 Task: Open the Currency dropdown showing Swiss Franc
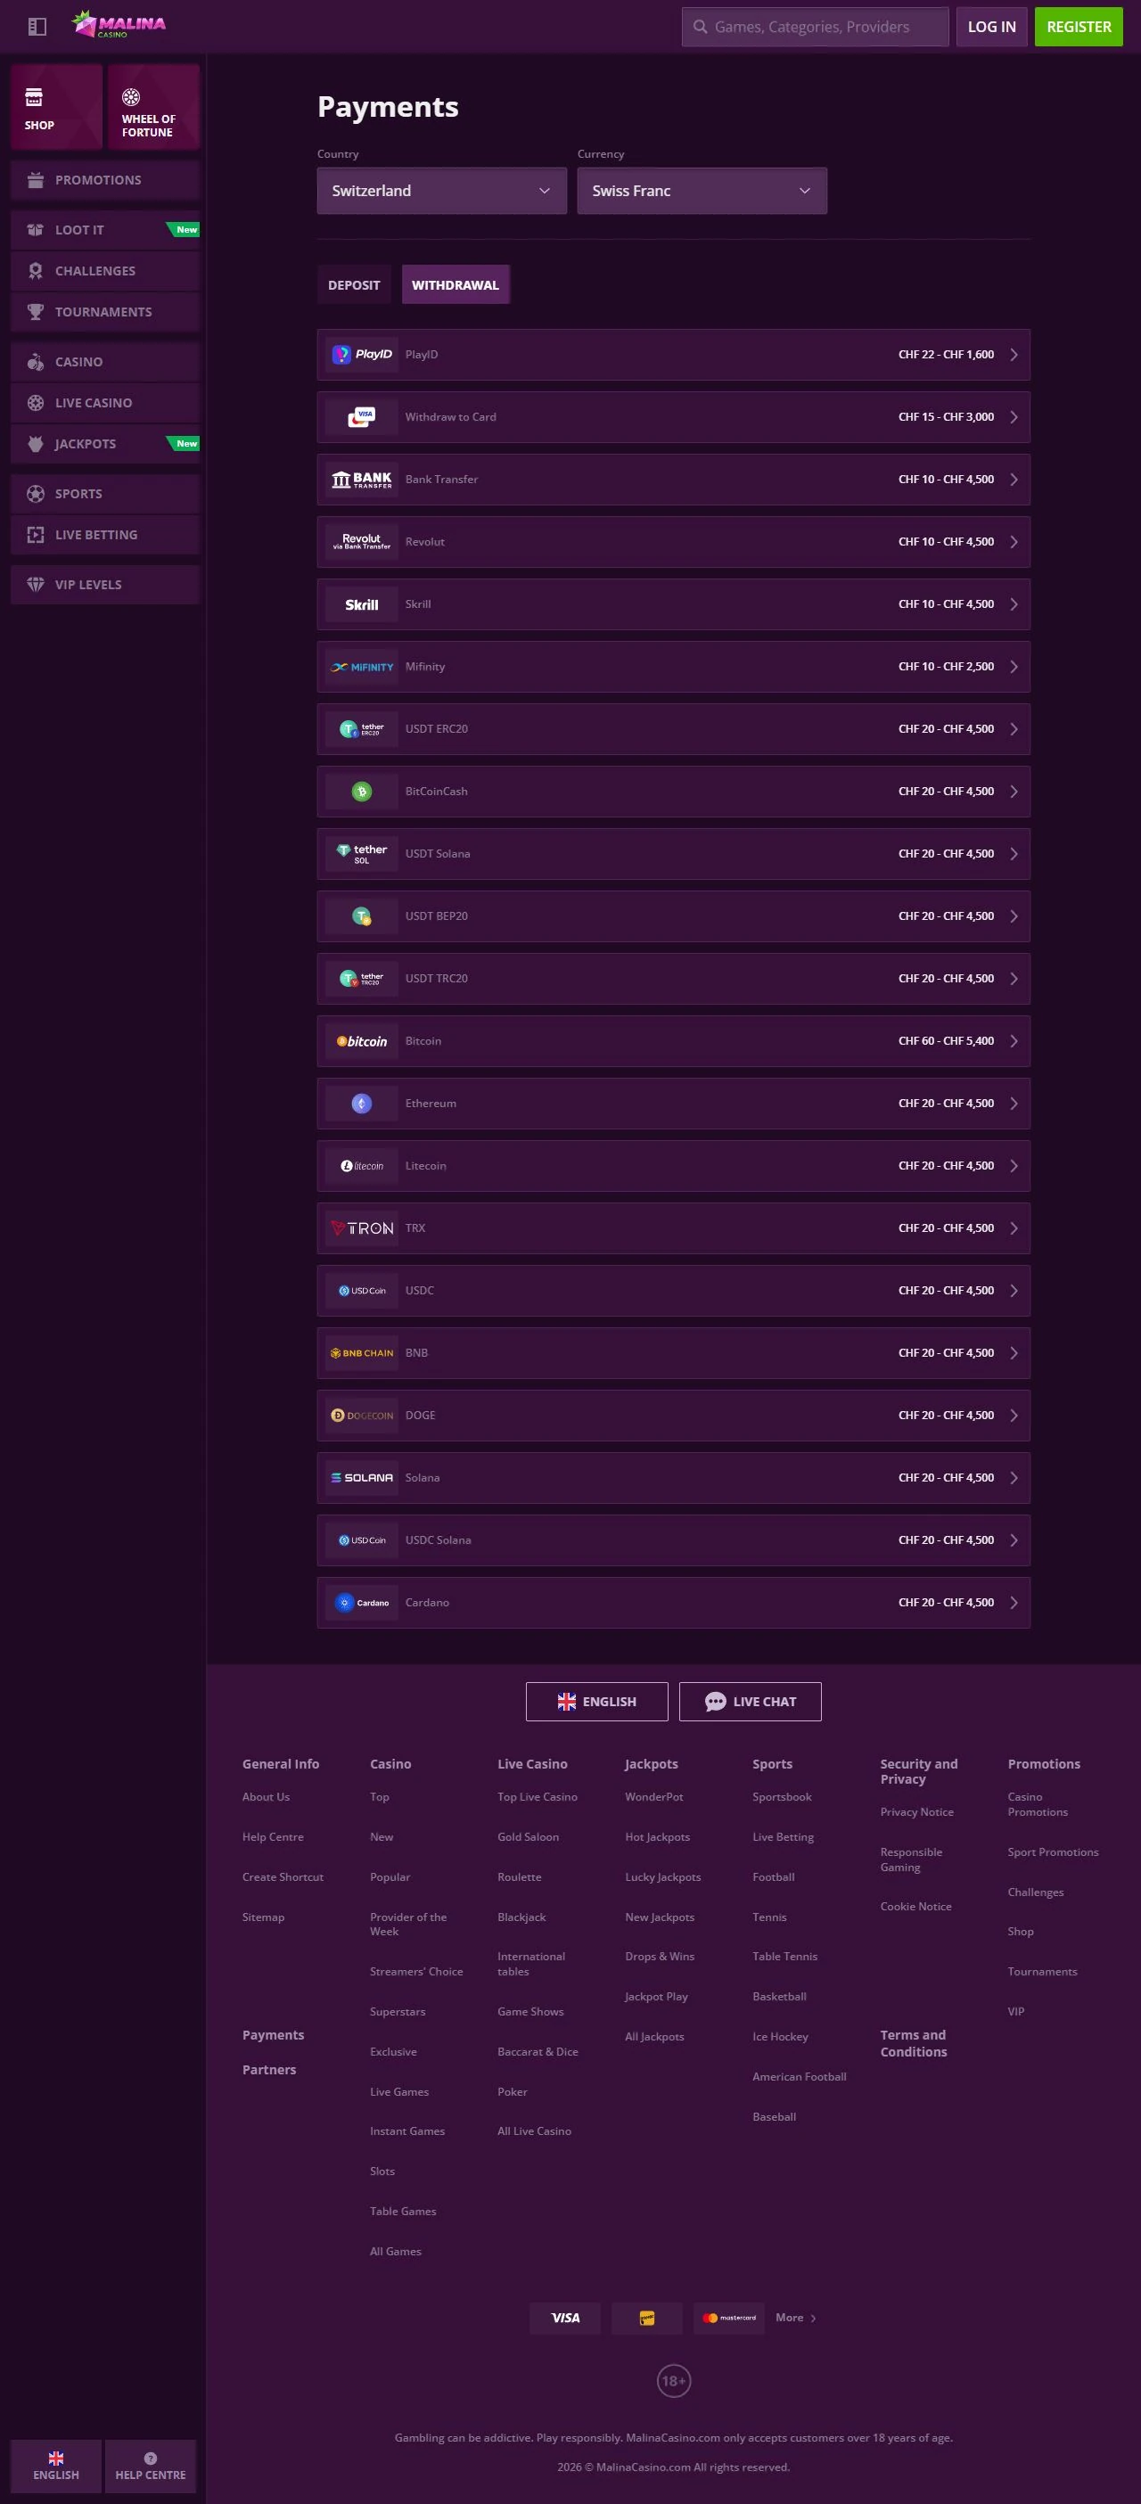click(702, 191)
